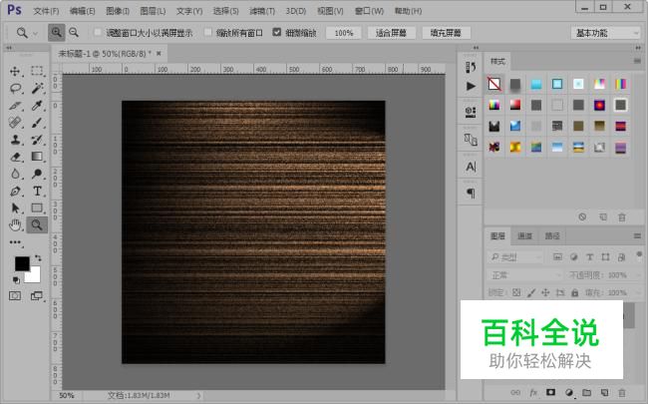This screenshot has width=648, height=404.
Task: Change screen mode button
Action: 37,295
